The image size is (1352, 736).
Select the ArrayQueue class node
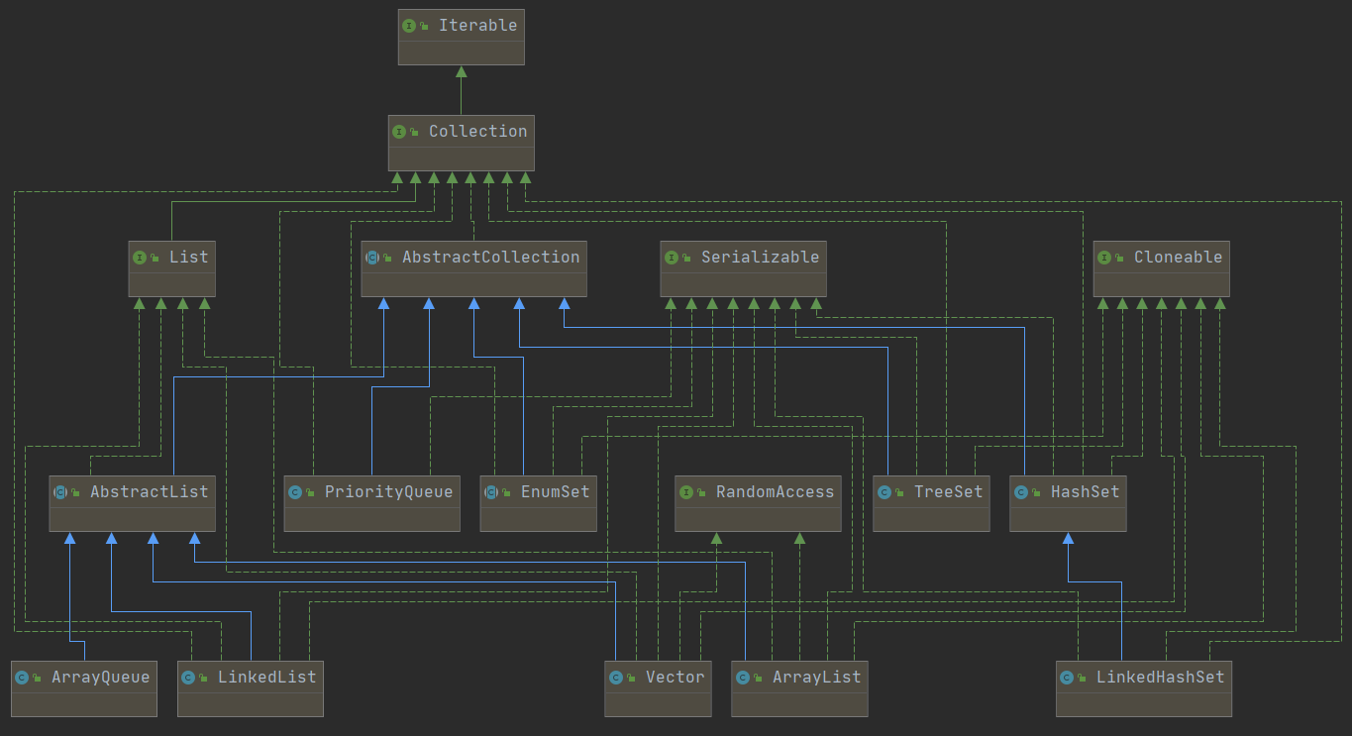84,688
